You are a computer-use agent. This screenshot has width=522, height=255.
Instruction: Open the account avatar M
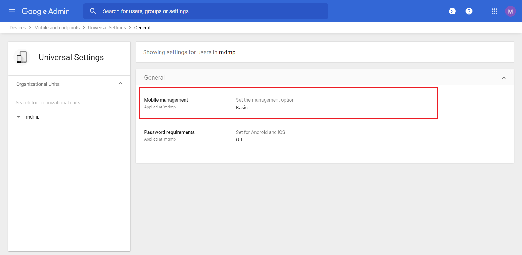[x=510, y=11]
